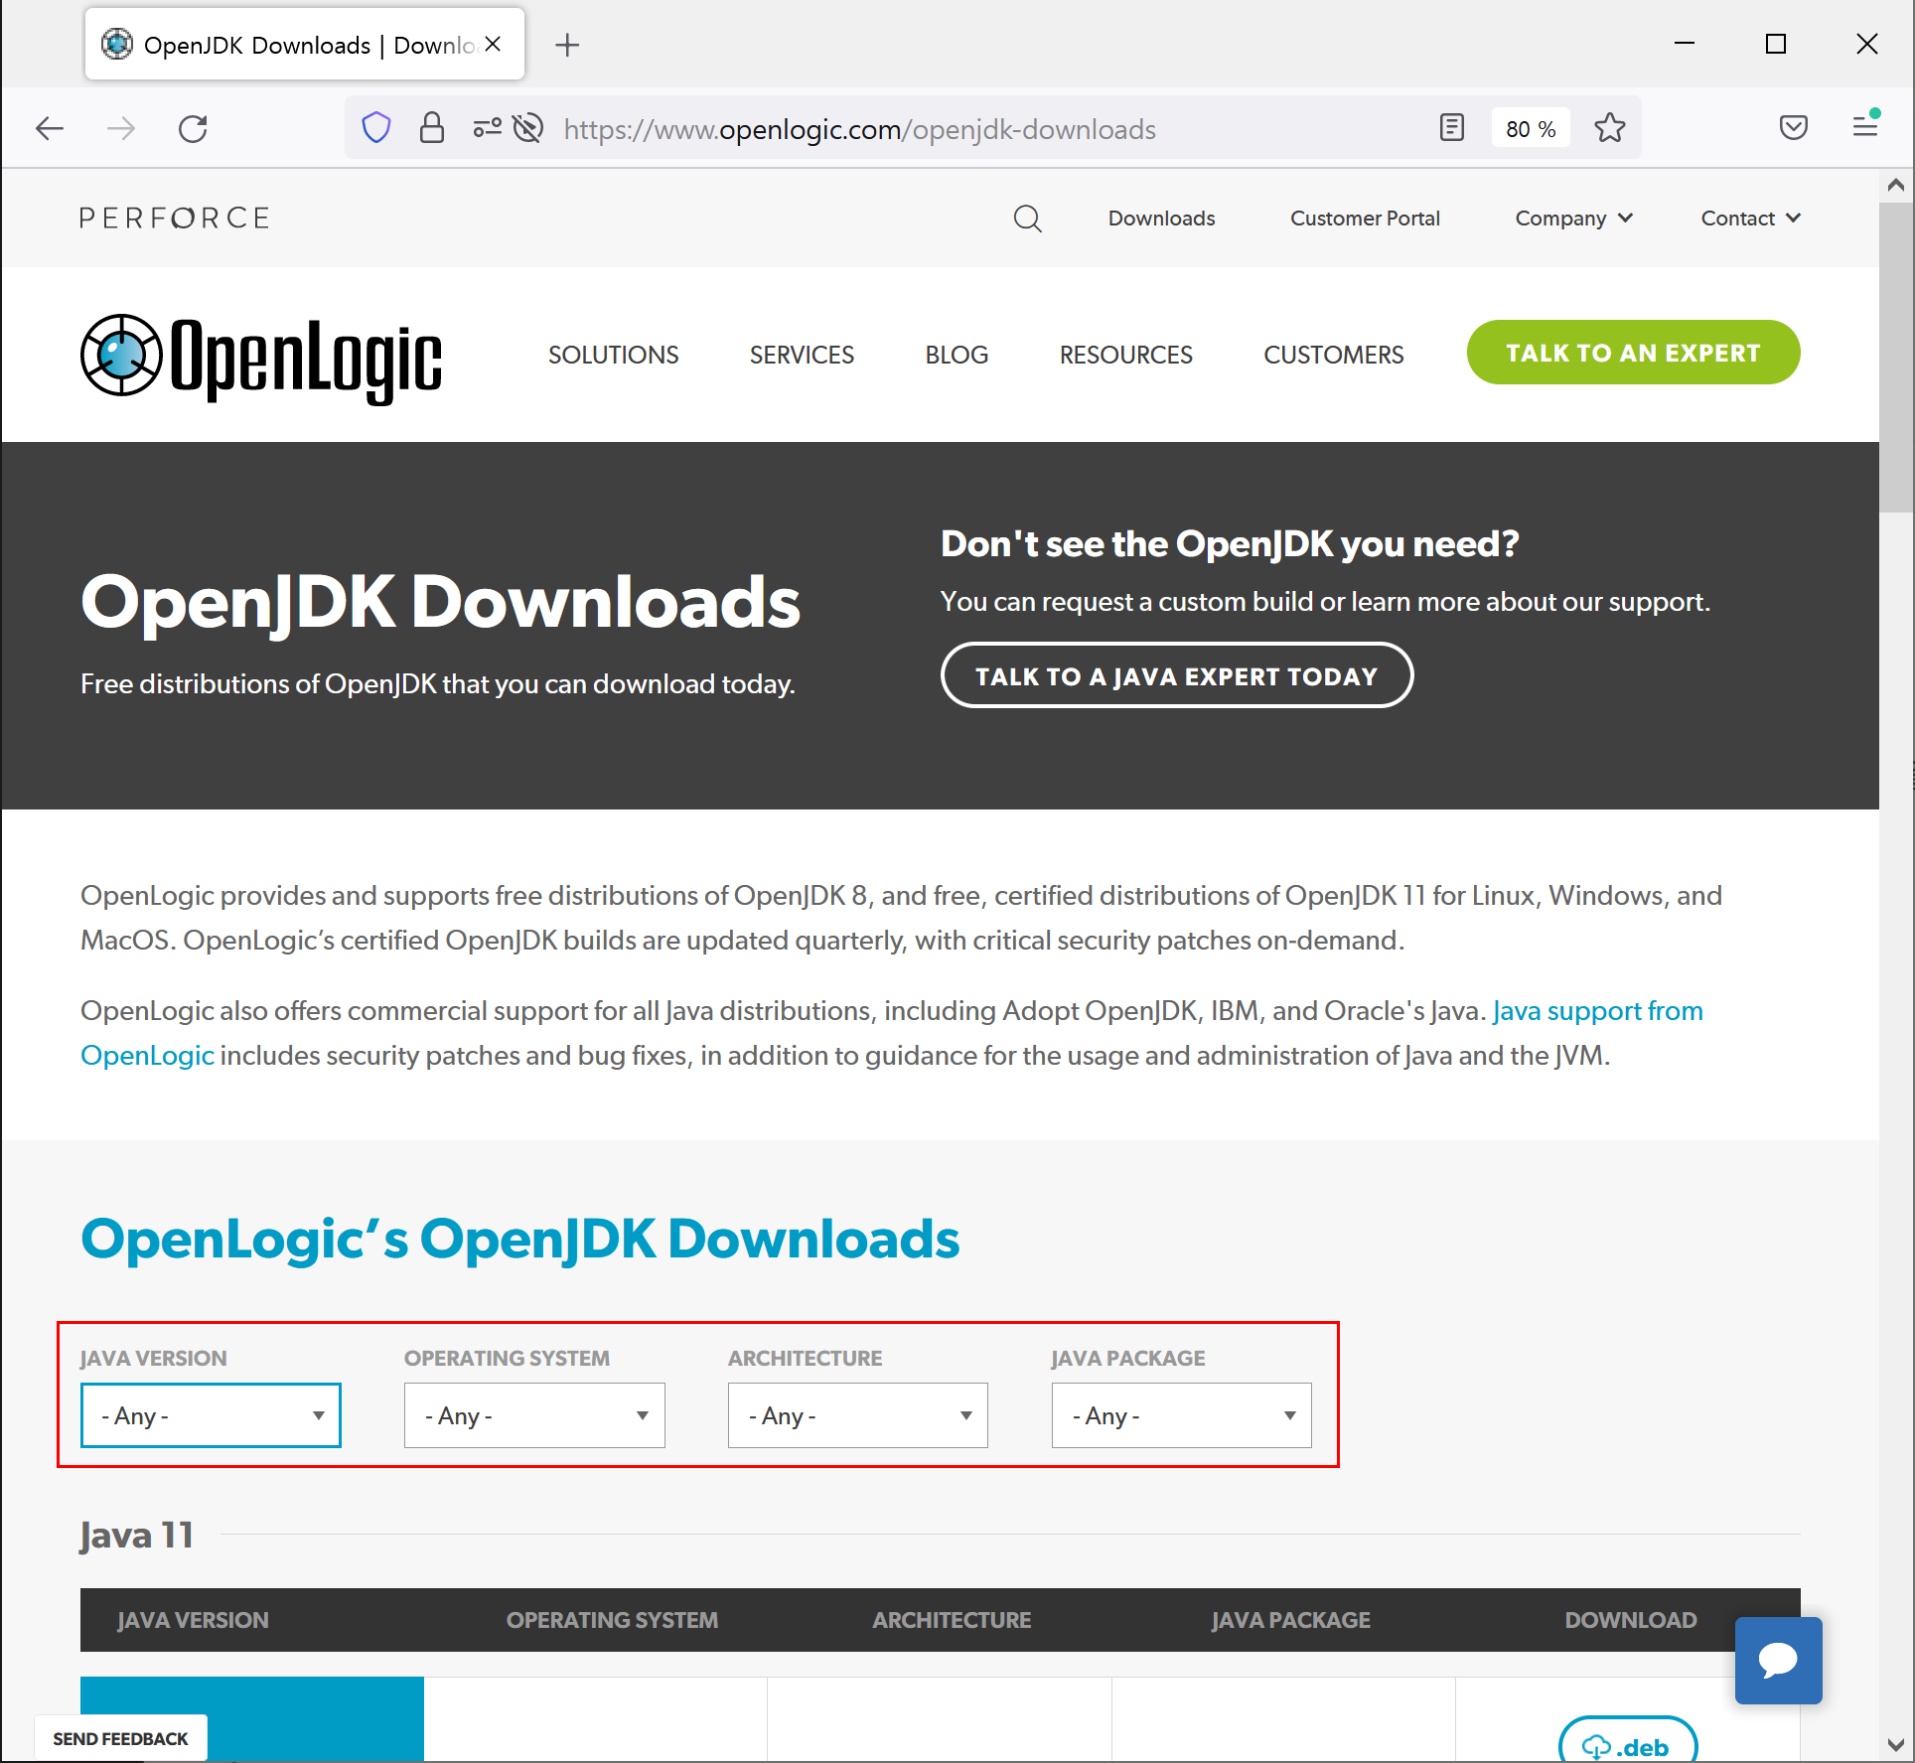
Task: Follow the Java support from OpenLogic link
Action: tap(1597, 1011)
